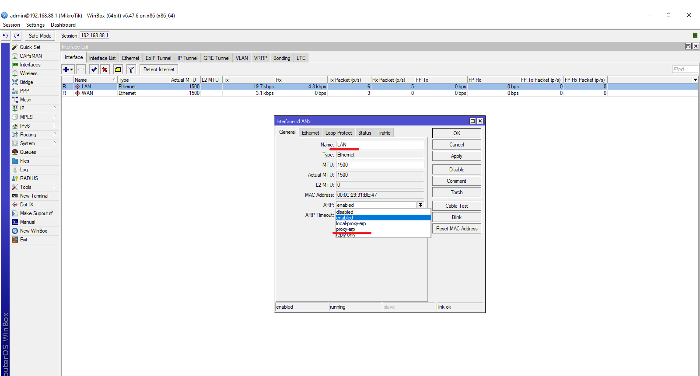Toggle the Safe Mode button
700x376 pixels.
(x=40, y=36)
